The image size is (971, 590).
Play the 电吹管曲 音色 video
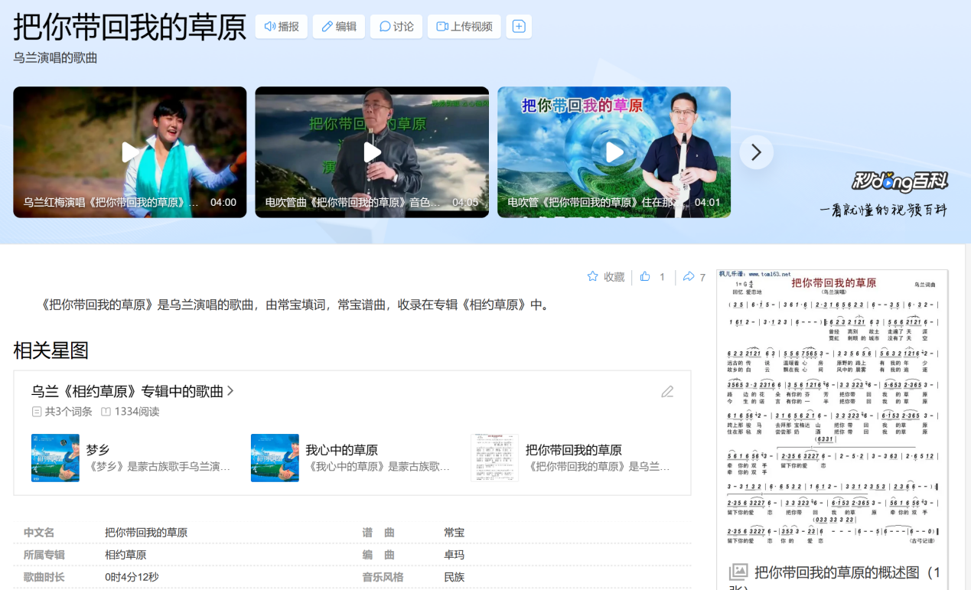[x=372, y=152]
